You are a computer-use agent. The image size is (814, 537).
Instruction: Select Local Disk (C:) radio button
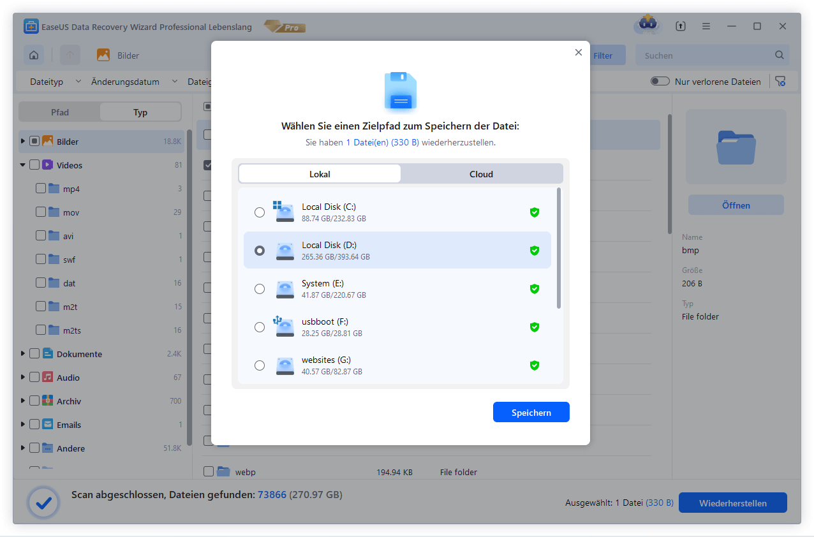[259, 212]
